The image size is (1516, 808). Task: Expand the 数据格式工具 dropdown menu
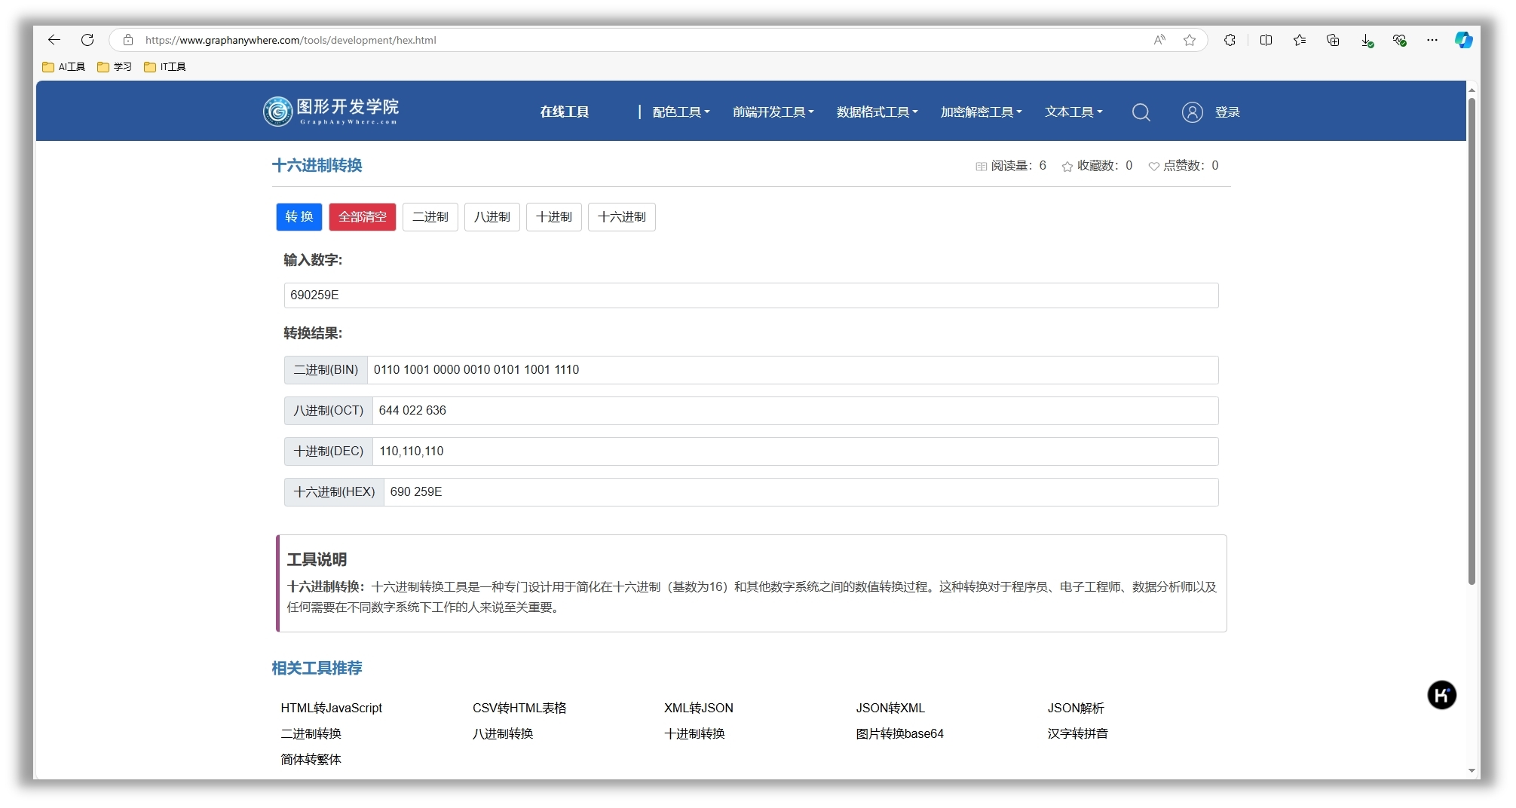[x=877, y=112]
